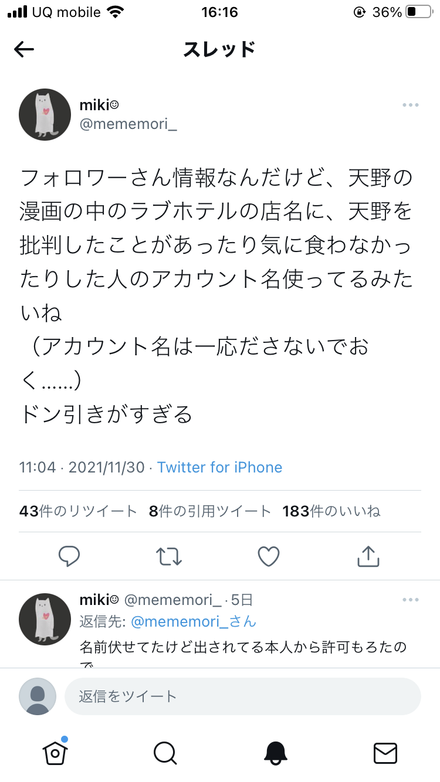This screenshot has width=440, height=782.
Task: Open the Search tab magnifier icon
Action: 165,753
